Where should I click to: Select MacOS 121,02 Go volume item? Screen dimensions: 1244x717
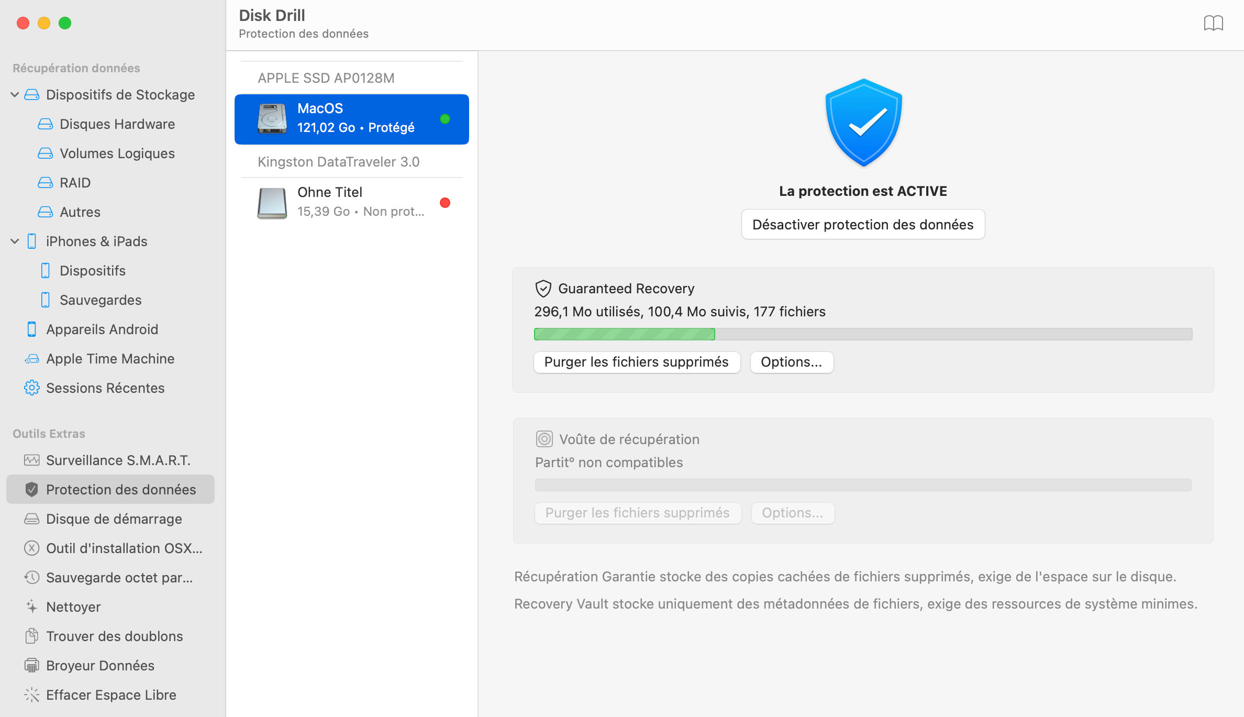click(351, 118)
